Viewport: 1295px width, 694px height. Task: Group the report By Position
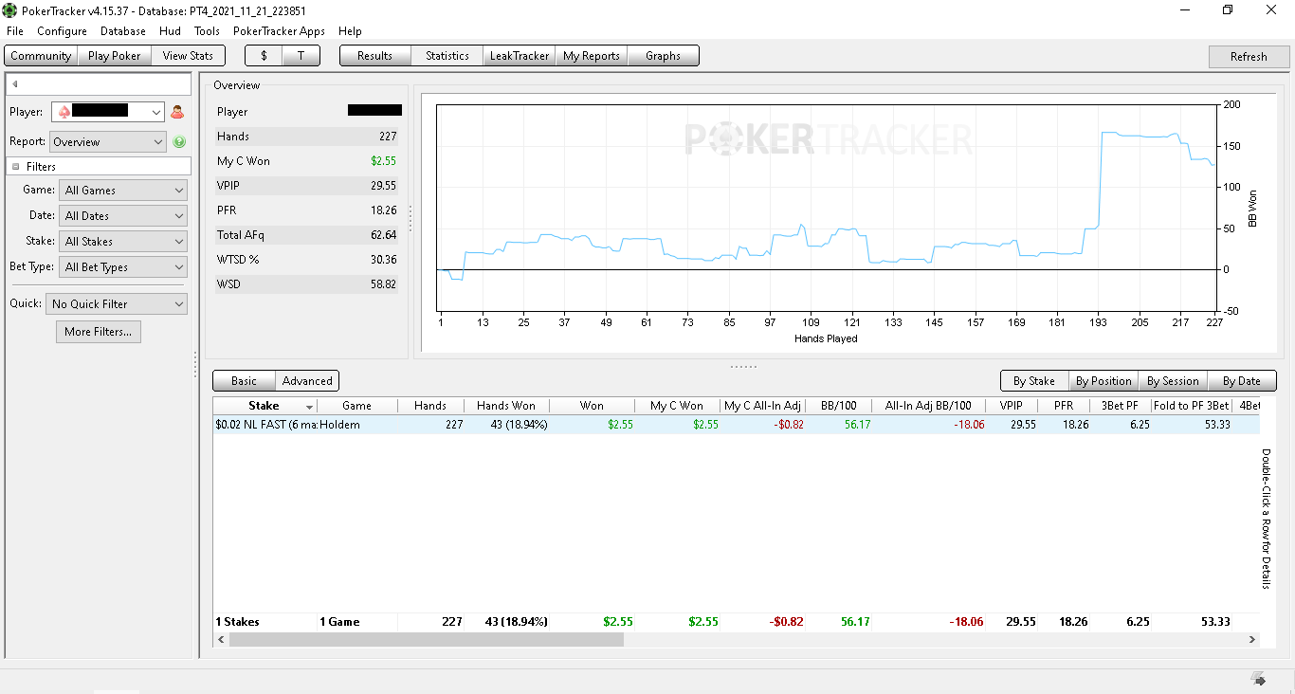pos(1103,381)
